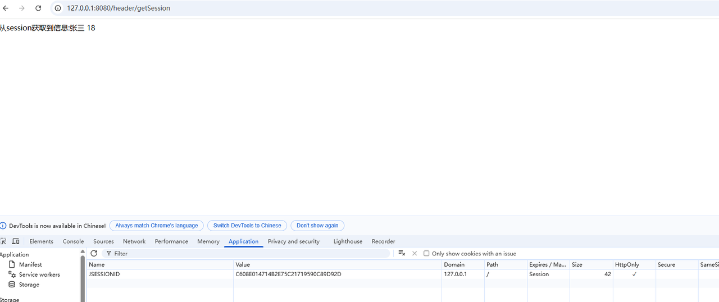The width and height of the screenshot is (719, 302).
Task: Dismiss with Don't show again button
Action: click(x=317, y=226)
